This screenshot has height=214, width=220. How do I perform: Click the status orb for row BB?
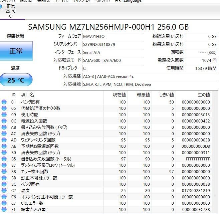point(4,178)
